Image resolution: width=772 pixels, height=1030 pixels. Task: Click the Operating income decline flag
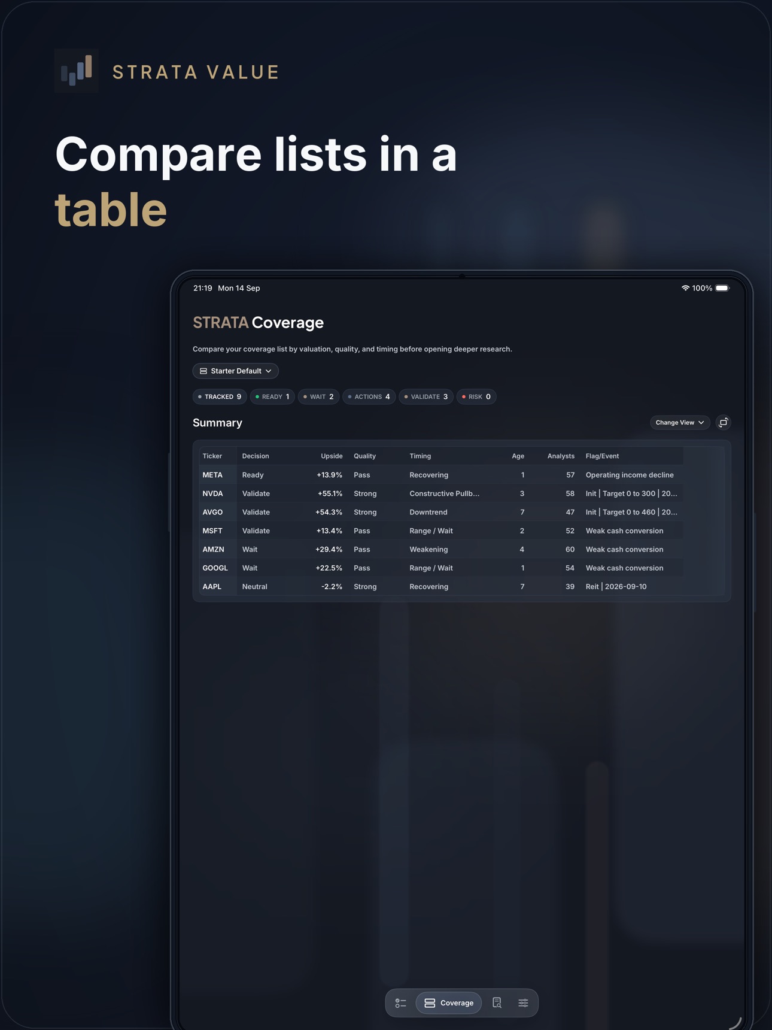(x=630, y=475)
